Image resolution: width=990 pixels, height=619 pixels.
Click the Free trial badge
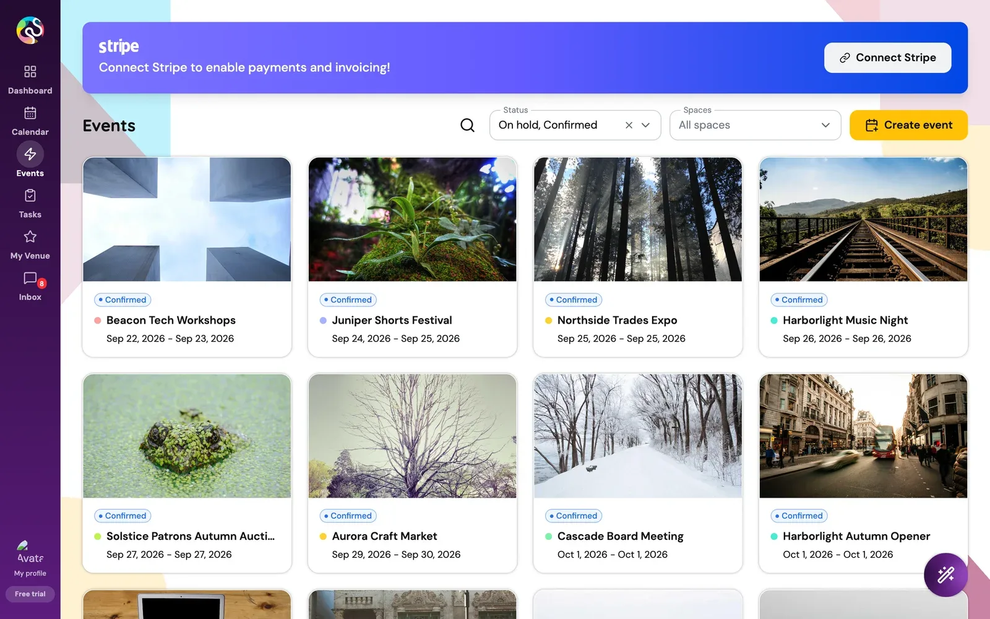[30, 594]
